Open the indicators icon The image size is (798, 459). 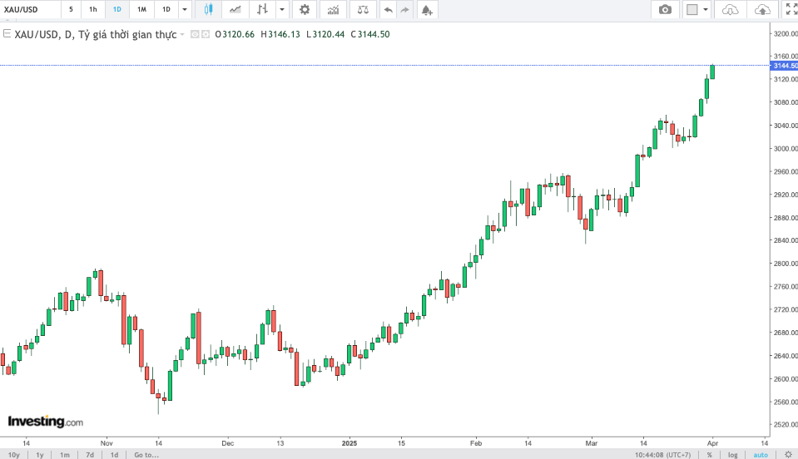[x=334, y=10]
